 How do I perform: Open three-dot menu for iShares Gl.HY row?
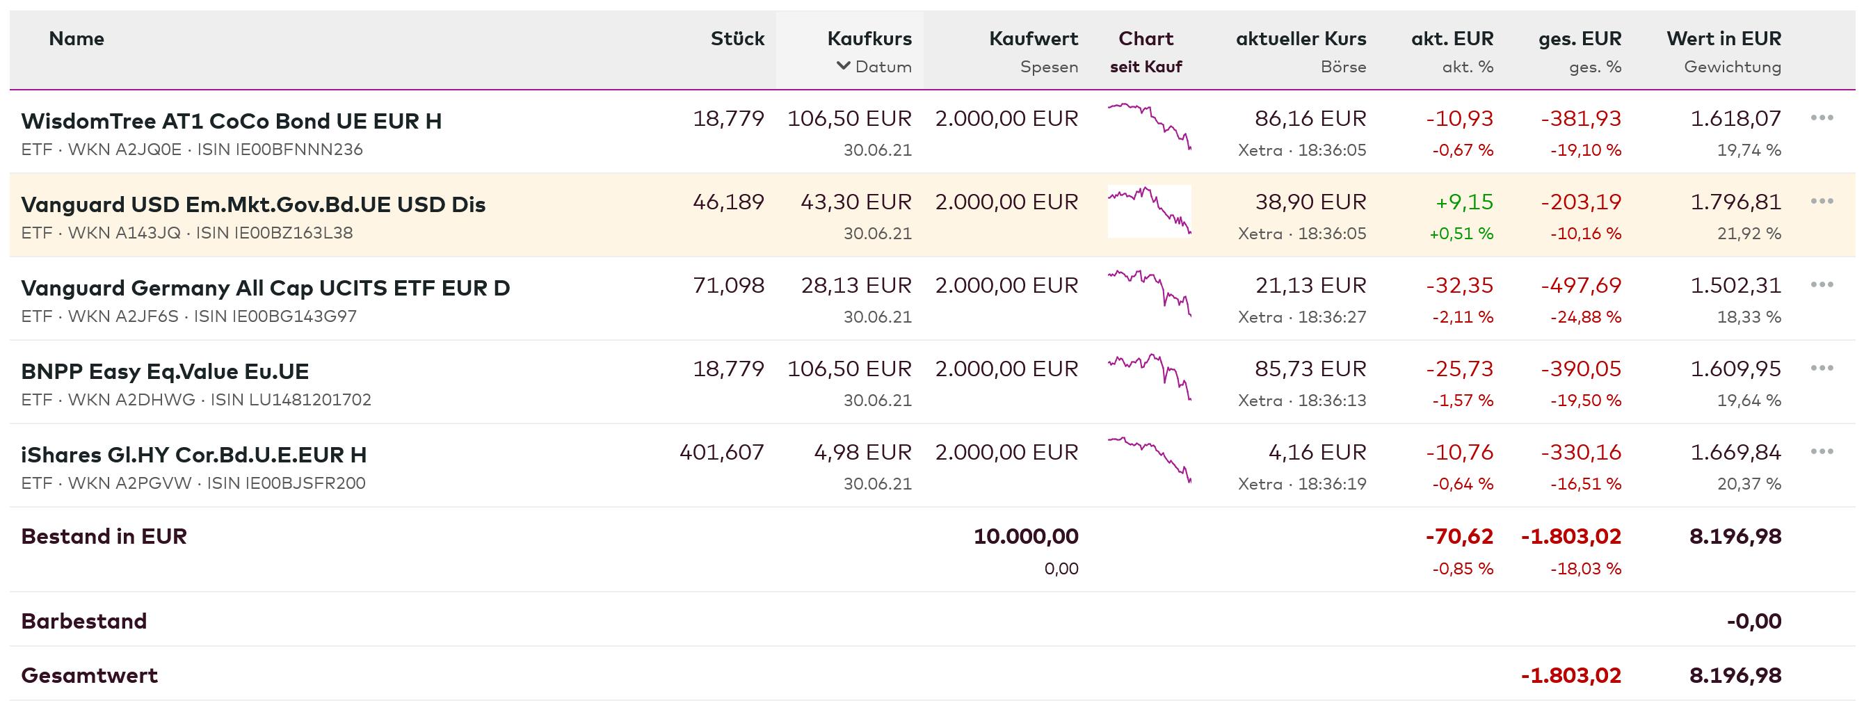click(1822, 451)
